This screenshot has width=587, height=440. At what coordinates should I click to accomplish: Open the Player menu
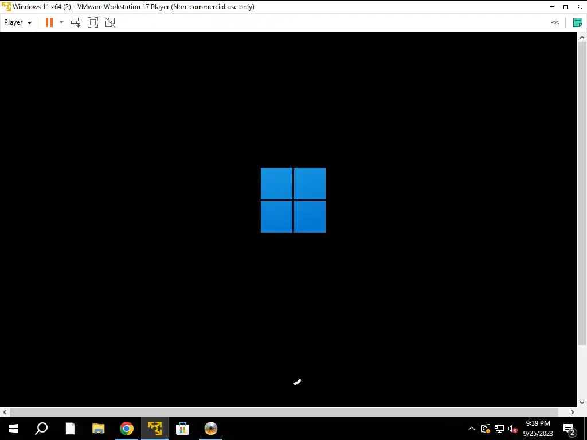click(18, 22)
